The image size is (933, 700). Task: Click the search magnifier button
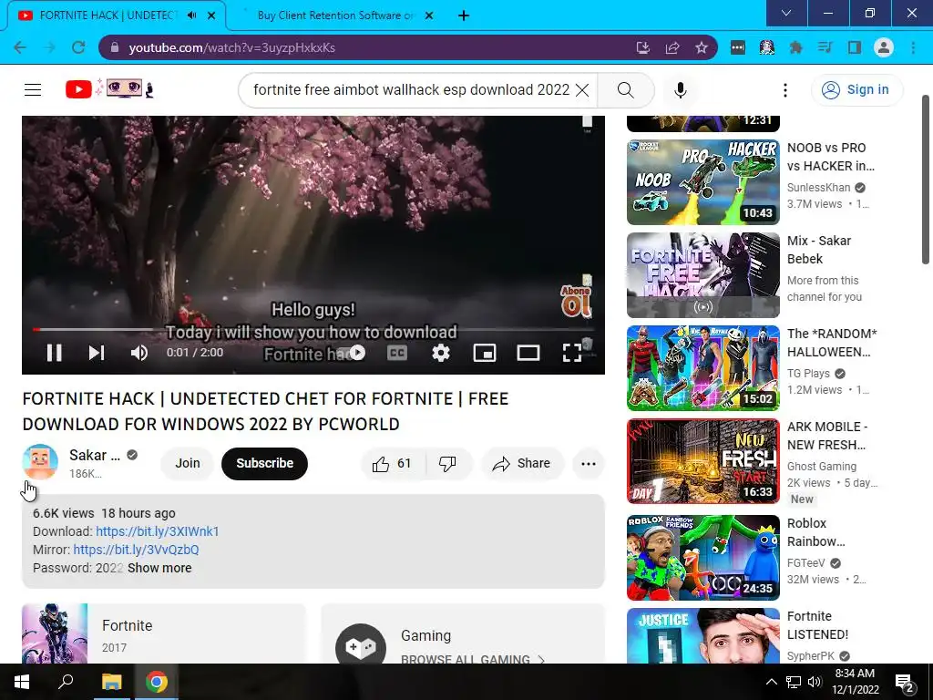tap(625, 90)
